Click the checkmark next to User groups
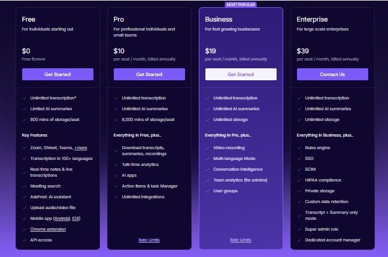This screenshot has width=388, height=257. (208, 191)
